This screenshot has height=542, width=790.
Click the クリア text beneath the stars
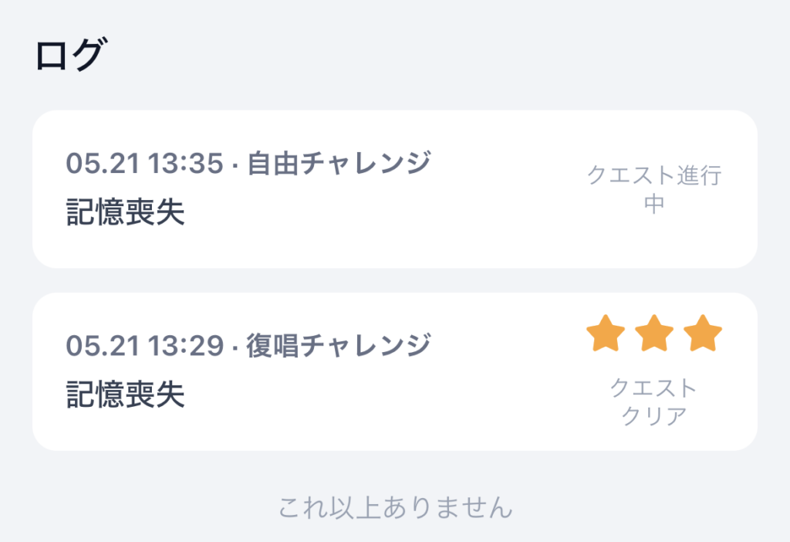(x=654, y=416)
